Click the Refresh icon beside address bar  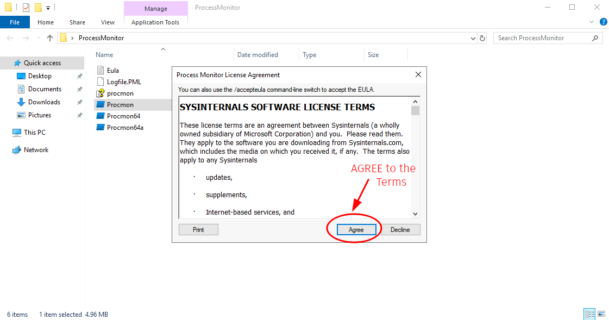(x=482, y=38)
